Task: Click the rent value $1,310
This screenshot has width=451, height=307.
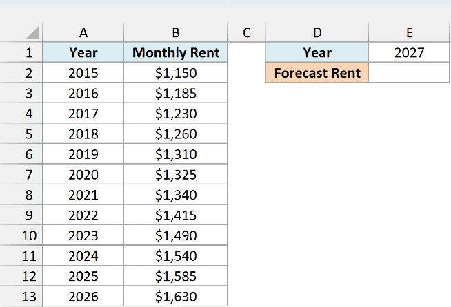Action: pyautogui.click(x=175, y=154)
